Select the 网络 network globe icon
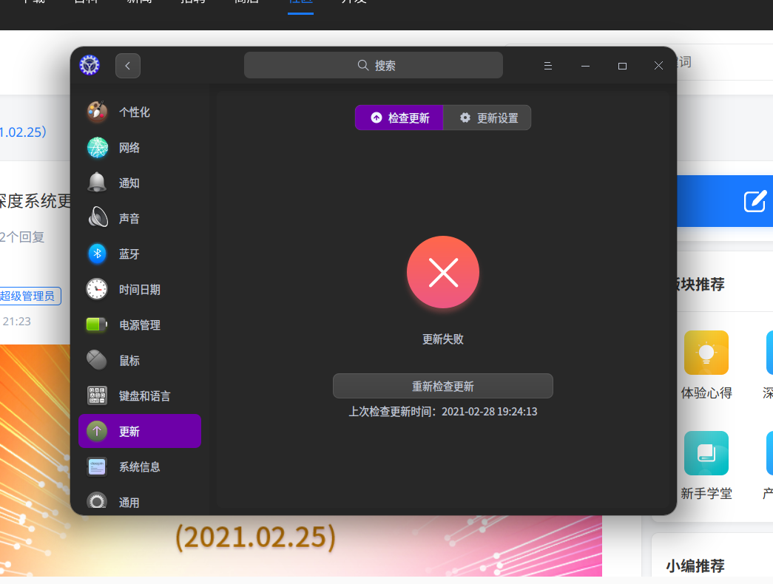This screenshot has width=773, height=584. pyautogui.click(x=97, y=147)
